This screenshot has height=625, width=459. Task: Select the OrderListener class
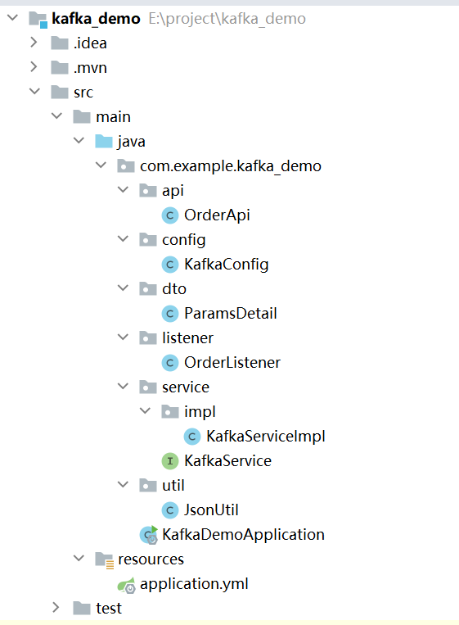tap(232, 362)
